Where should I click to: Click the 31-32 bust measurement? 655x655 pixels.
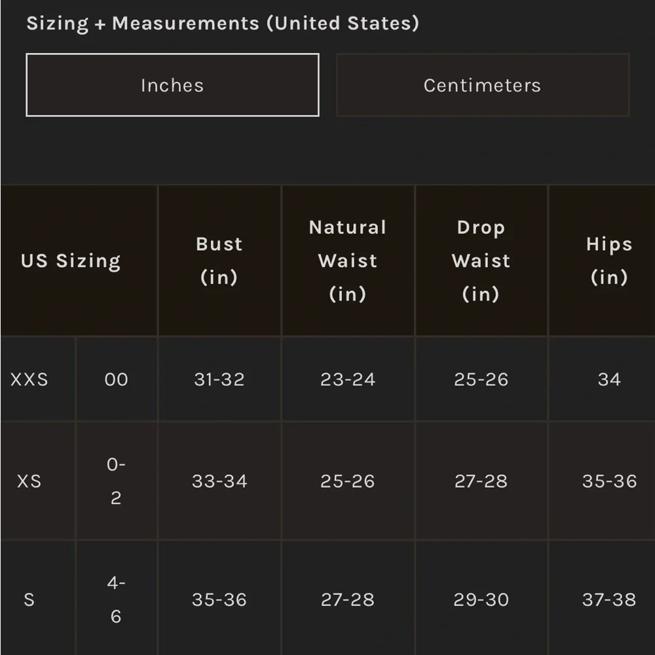click(219, 379)
